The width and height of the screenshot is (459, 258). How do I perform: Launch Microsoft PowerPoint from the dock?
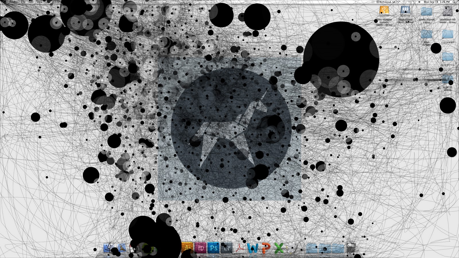266,248
